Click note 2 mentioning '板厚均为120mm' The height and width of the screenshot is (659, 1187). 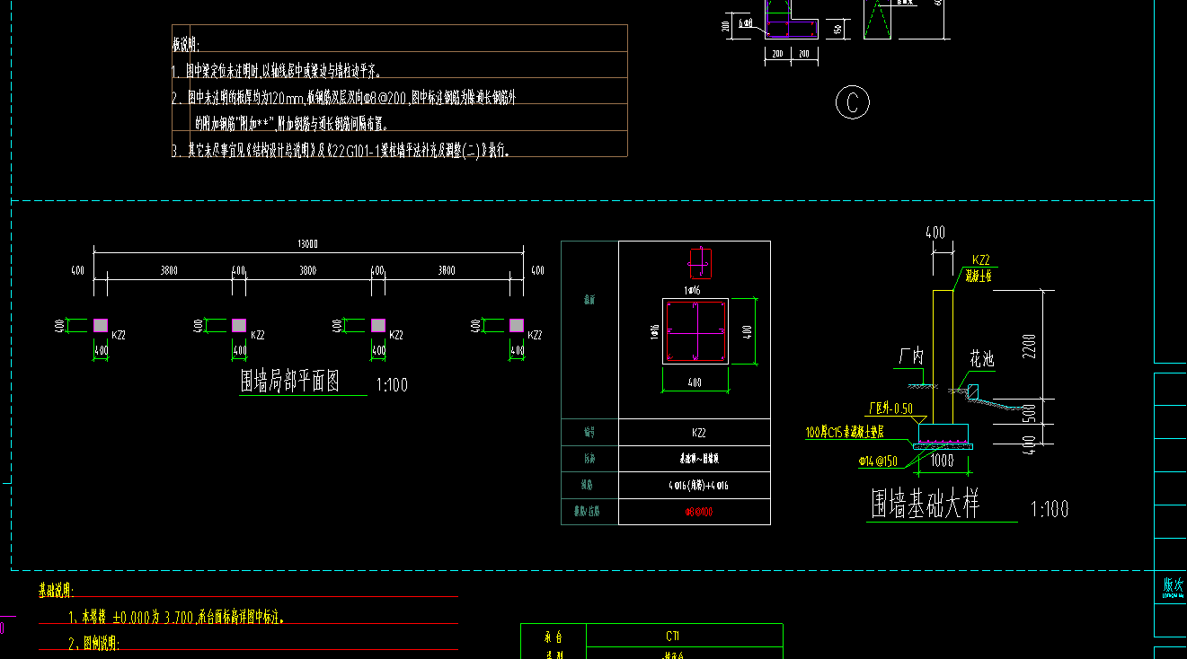pyautogui.click(x=344, y=97)
